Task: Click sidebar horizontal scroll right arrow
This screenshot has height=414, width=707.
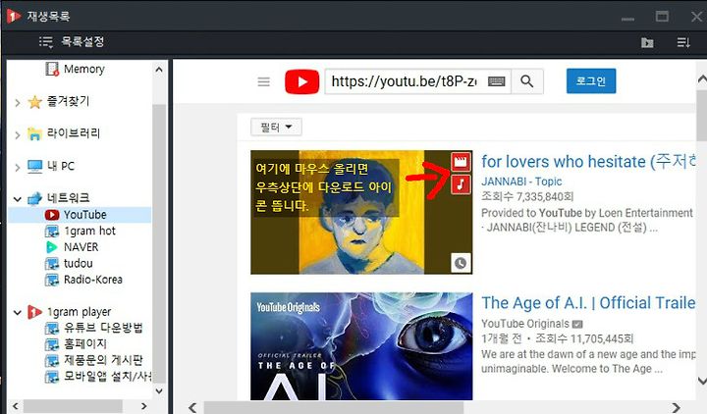Action: 143,406
